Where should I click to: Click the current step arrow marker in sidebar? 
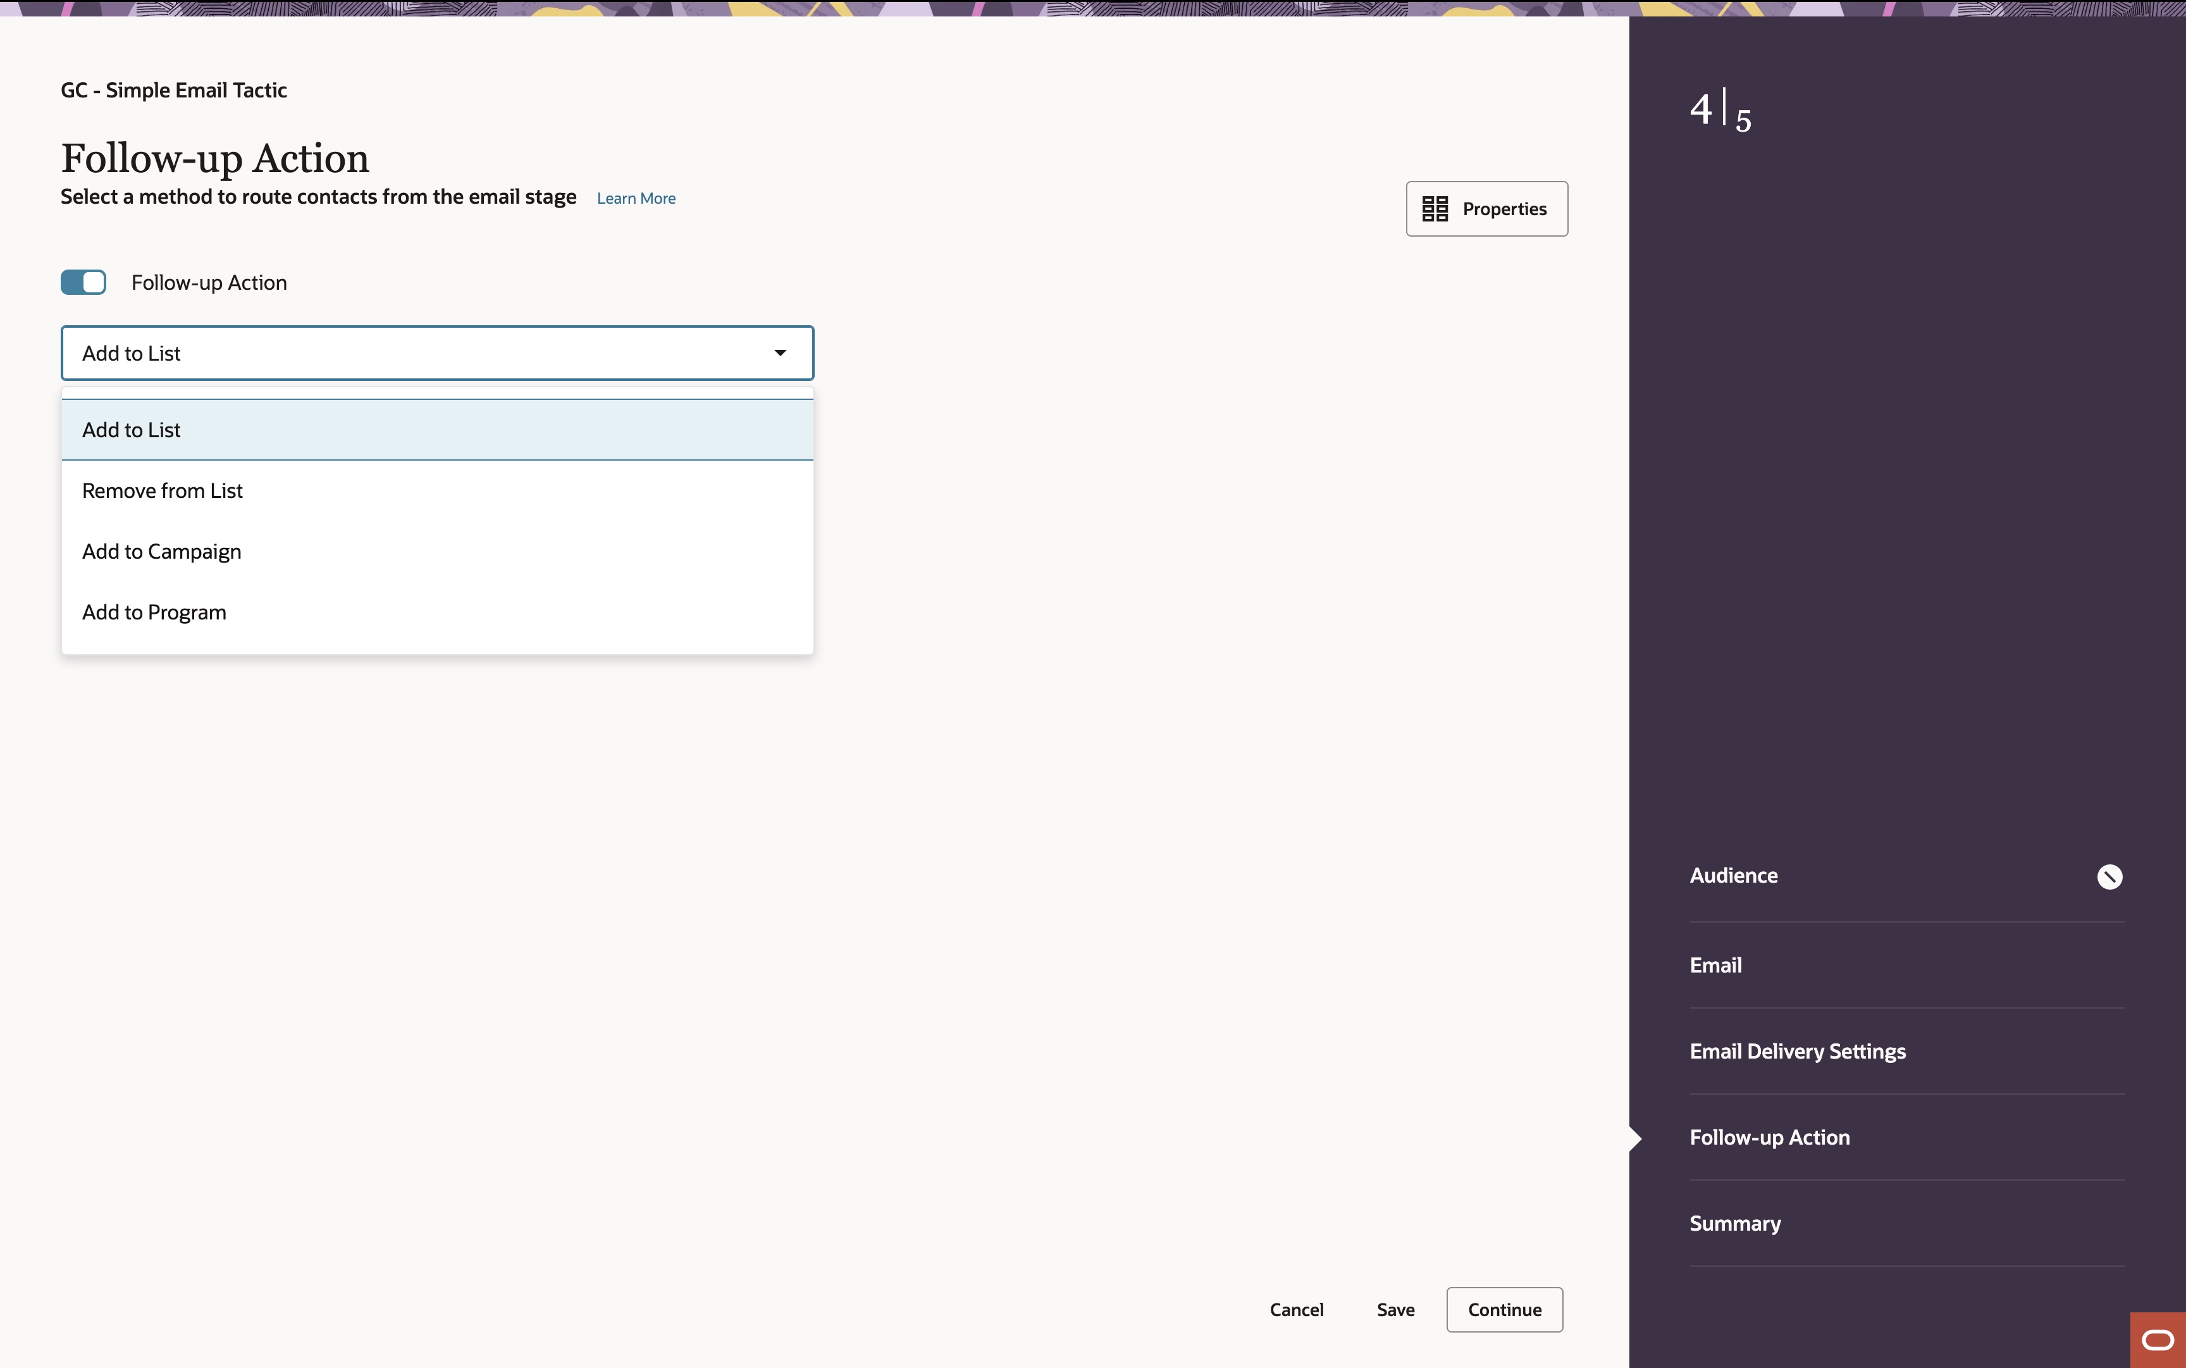pos(1635,1138)
